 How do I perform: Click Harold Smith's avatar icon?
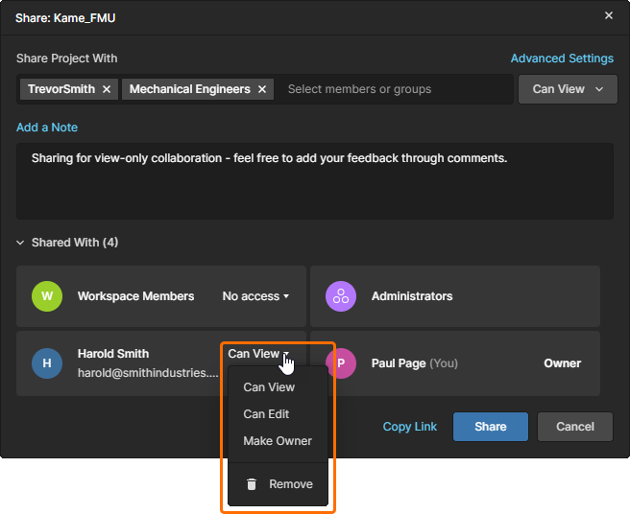[x=47, y=363]
